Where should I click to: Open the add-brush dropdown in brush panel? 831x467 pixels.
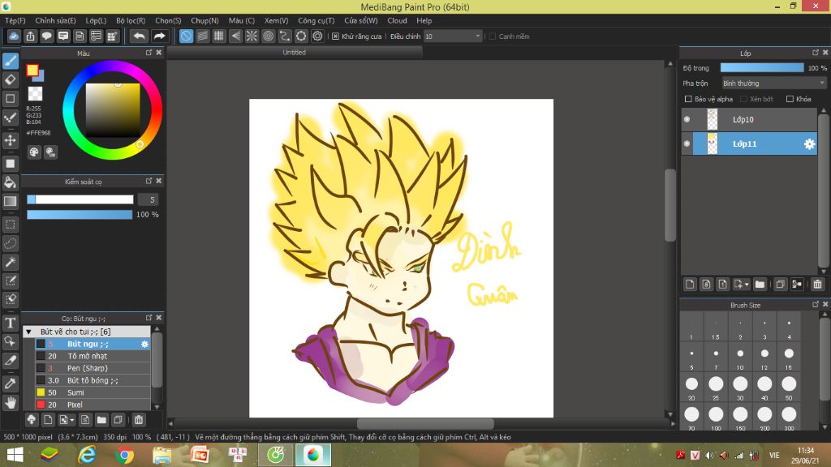72,421
